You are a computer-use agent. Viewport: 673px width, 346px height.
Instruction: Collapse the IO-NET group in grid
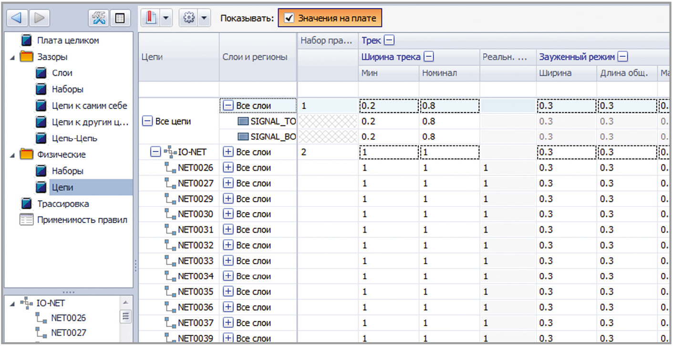point(155,153)
